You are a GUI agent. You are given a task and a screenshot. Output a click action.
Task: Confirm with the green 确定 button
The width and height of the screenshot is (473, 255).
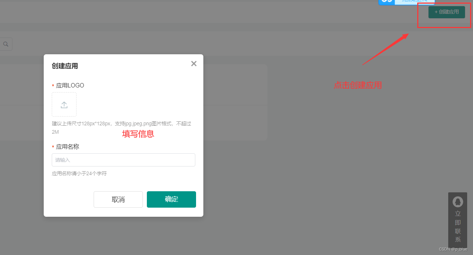(171, 199)
